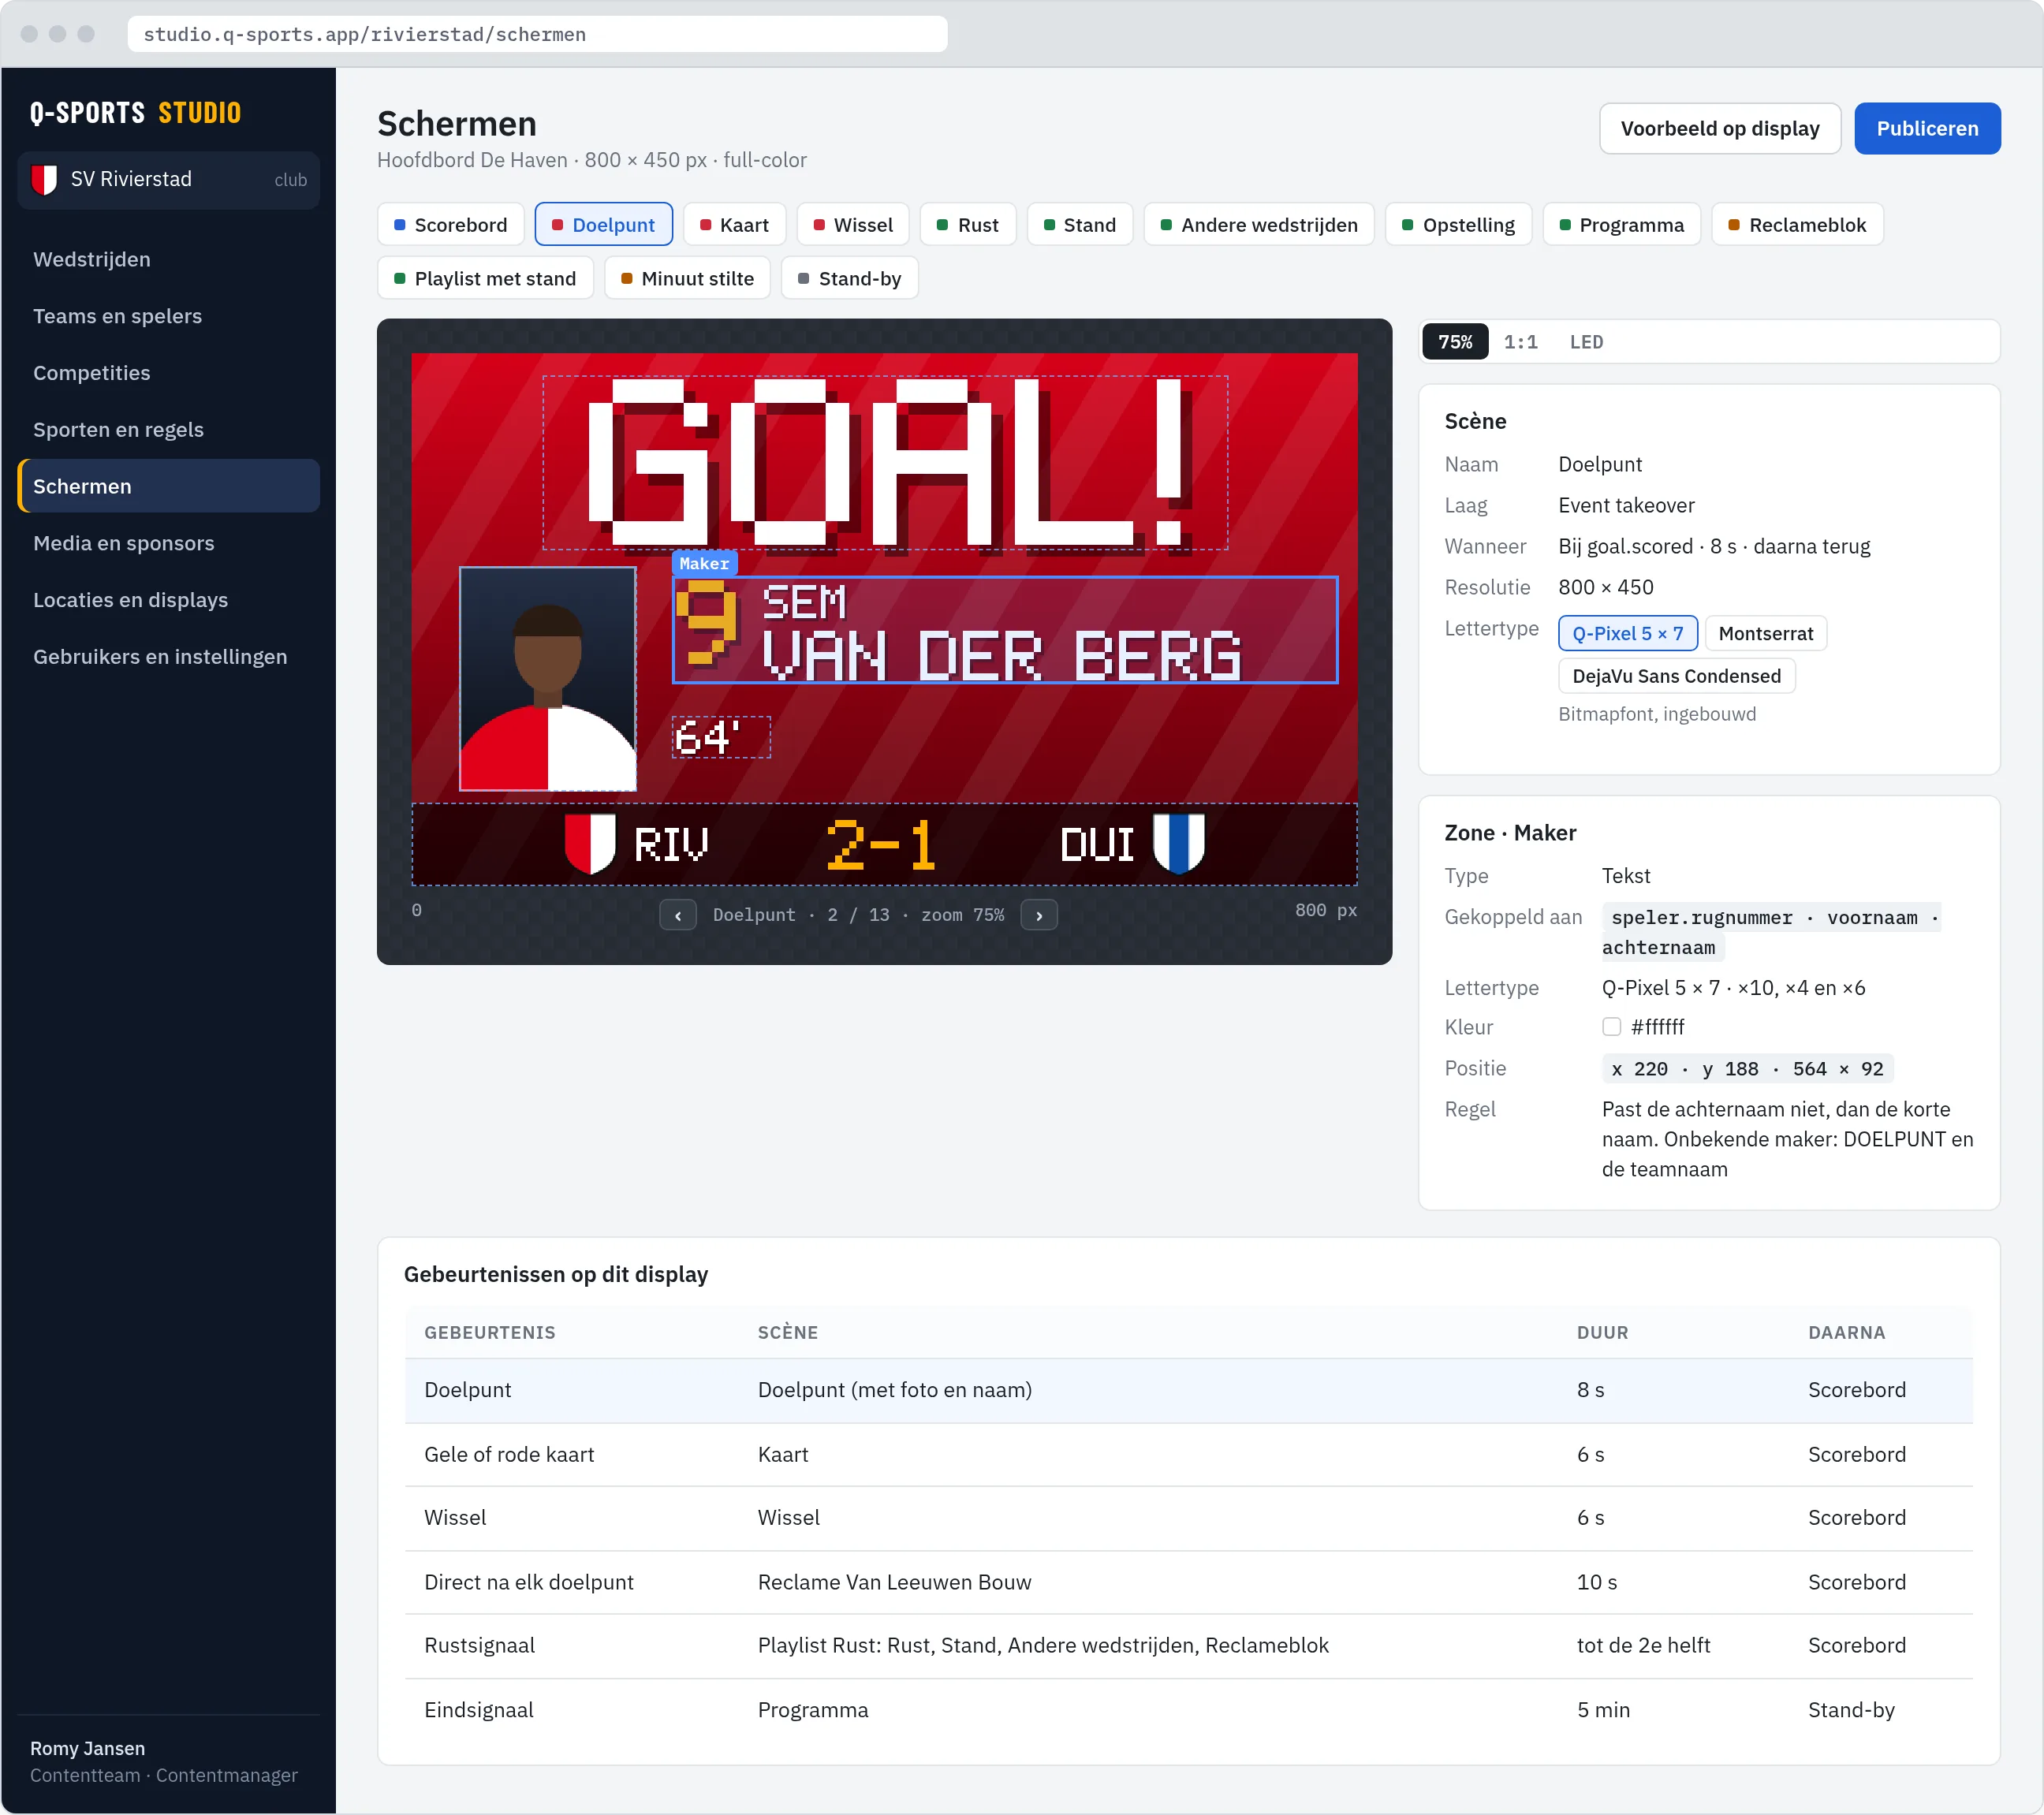
Task: Select the GOAL! text zone
Action: coord(885,463)
